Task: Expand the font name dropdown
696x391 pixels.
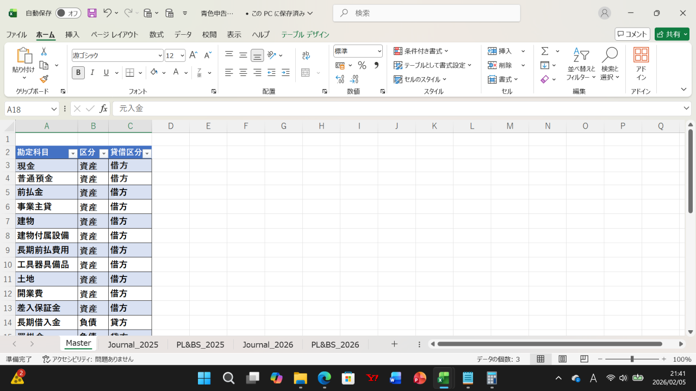Action: coord(160,55)
